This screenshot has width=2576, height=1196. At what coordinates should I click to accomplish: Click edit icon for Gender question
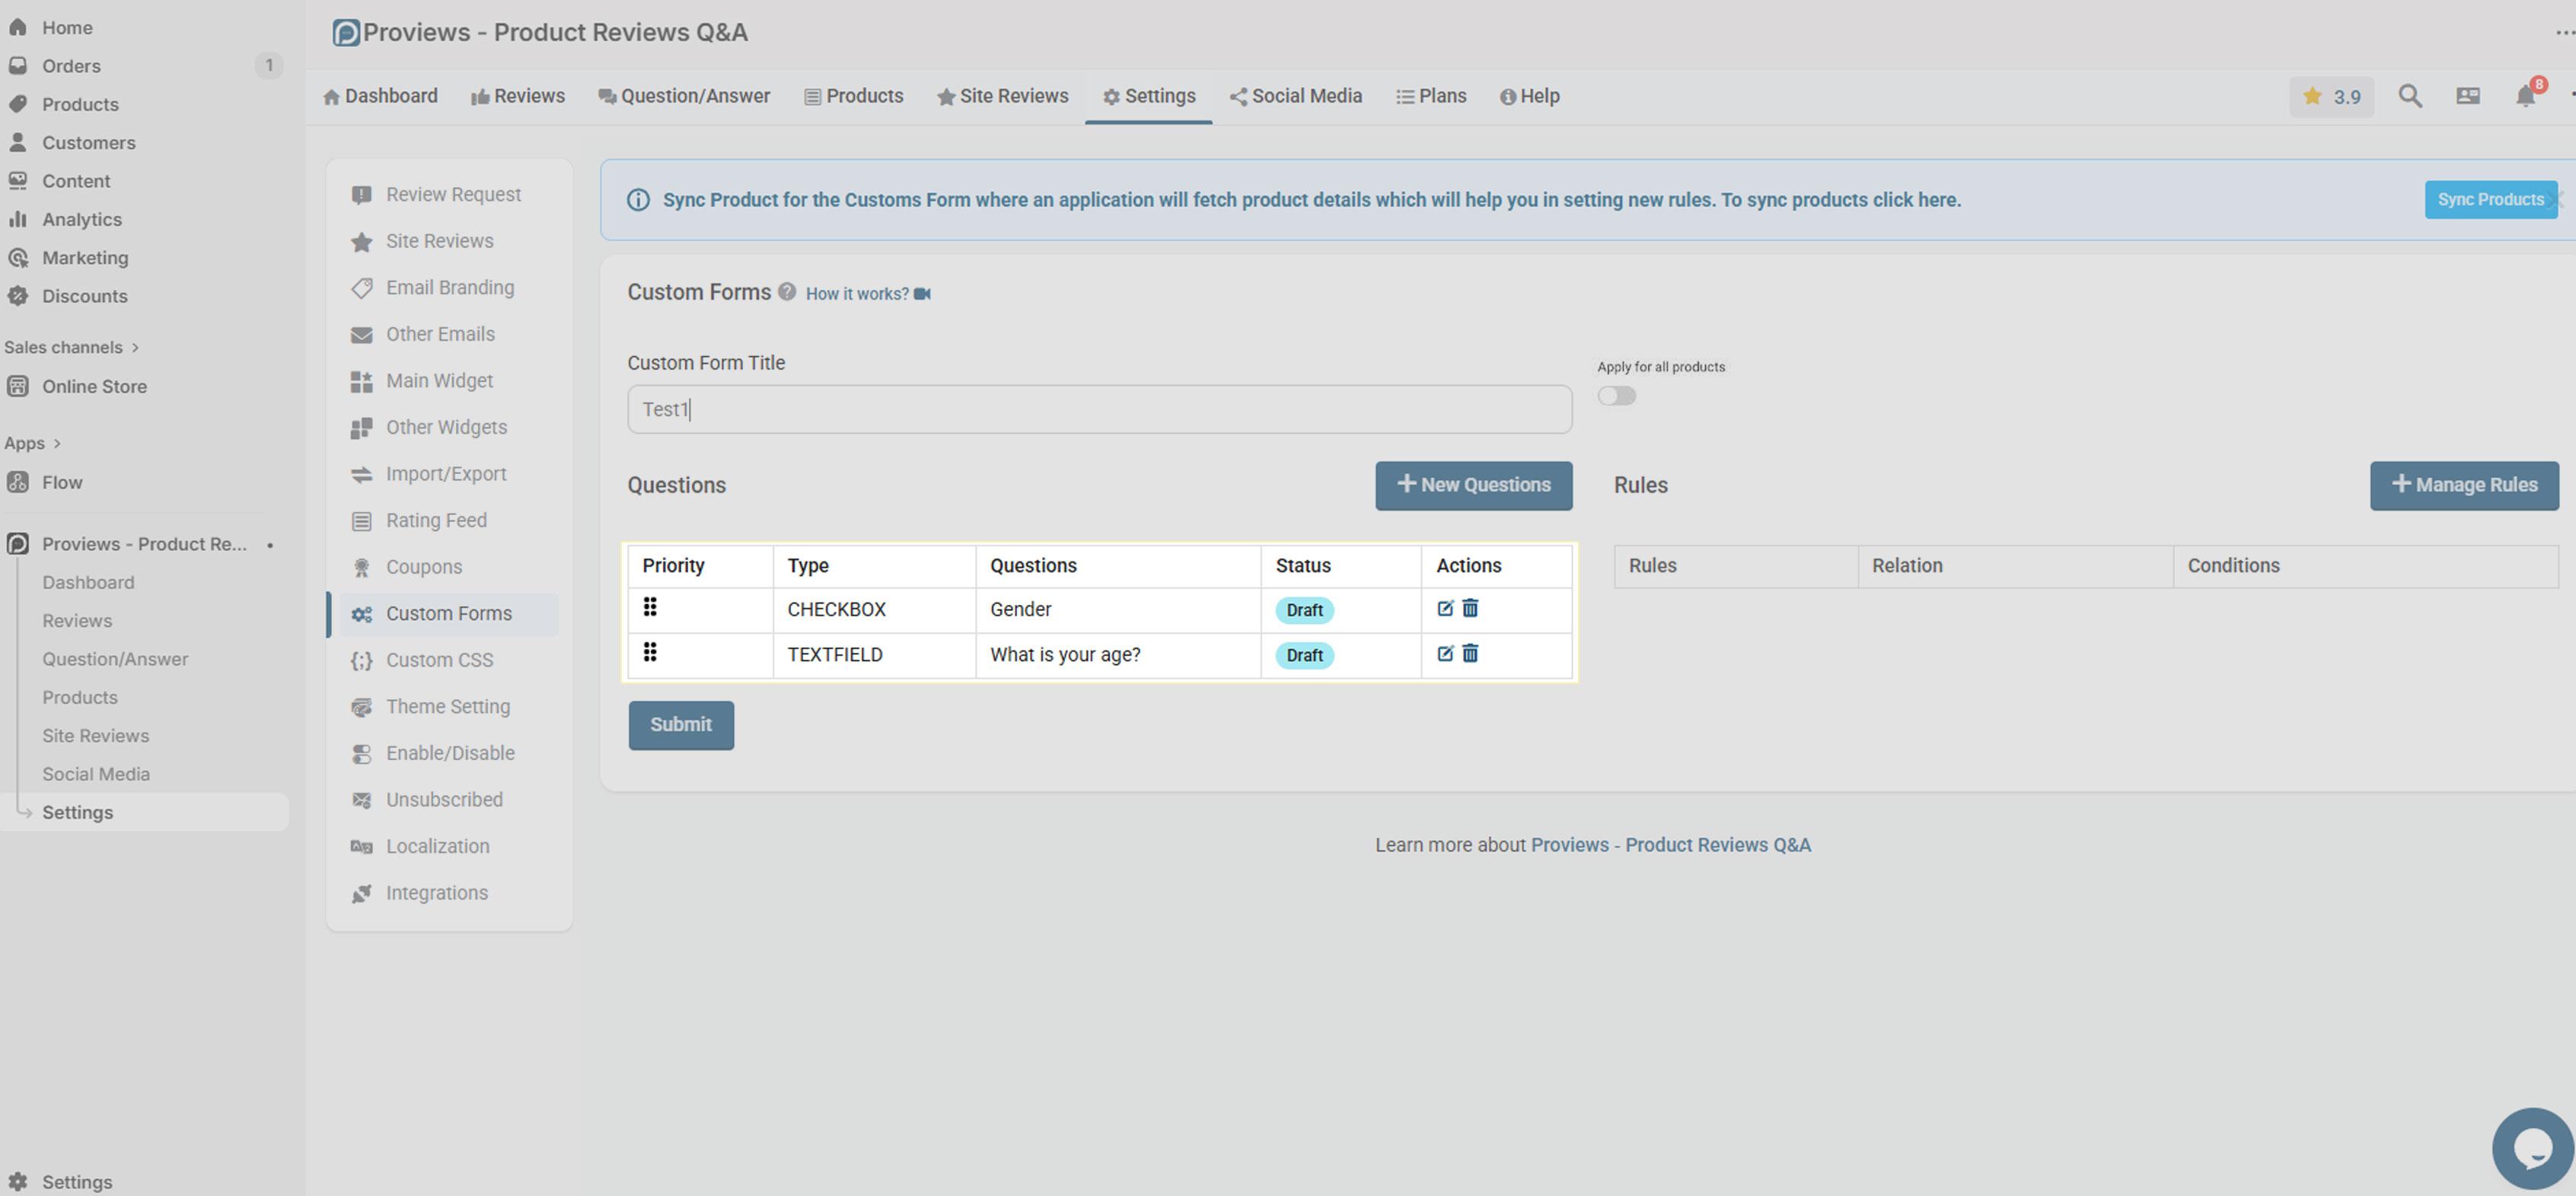tap(1445, 609)
